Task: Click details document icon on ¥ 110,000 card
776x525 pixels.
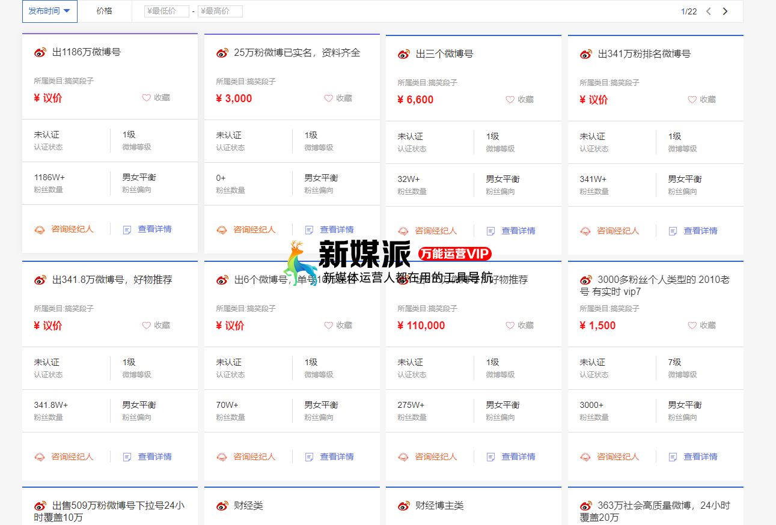Action: click(x=490, y=457)
